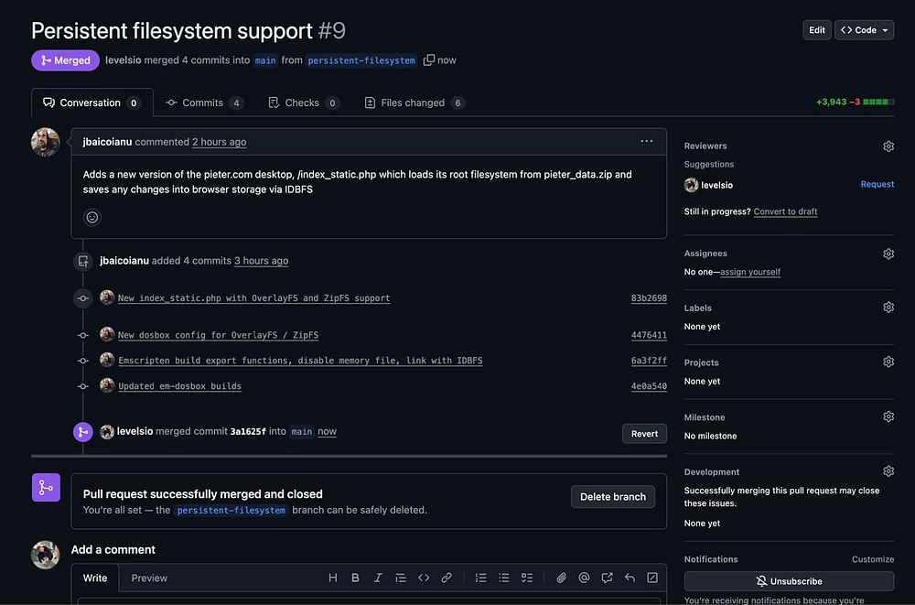Attach a file with the paperclip icon

coord(561,578)
